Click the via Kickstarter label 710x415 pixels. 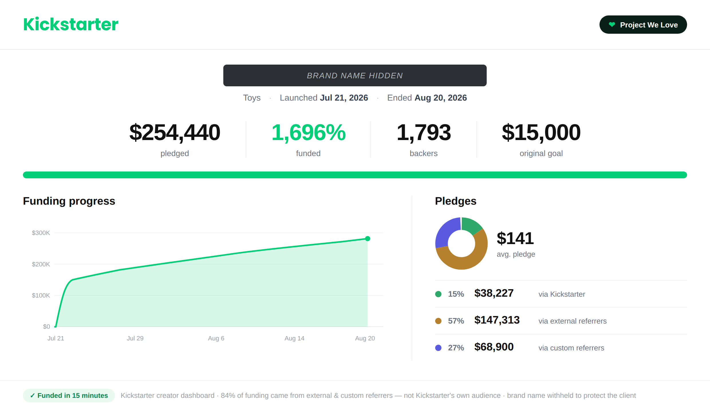[562, 294]
